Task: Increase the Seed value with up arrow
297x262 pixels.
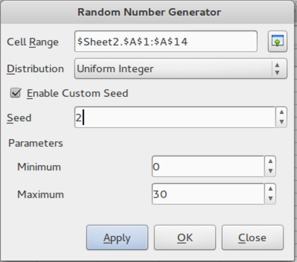Action: pyautogui.click(x=282, y=112)
